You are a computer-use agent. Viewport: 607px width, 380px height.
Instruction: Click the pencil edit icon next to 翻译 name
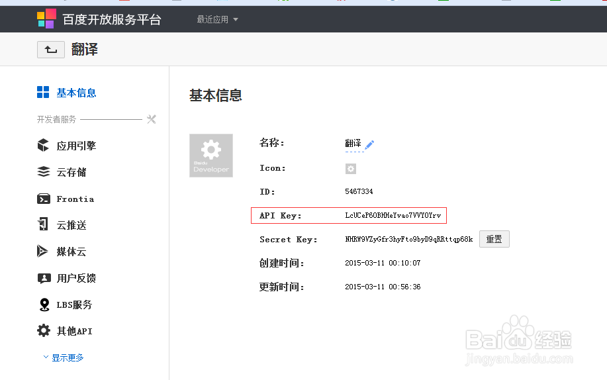pyautogui.click(x=370, y=144)
